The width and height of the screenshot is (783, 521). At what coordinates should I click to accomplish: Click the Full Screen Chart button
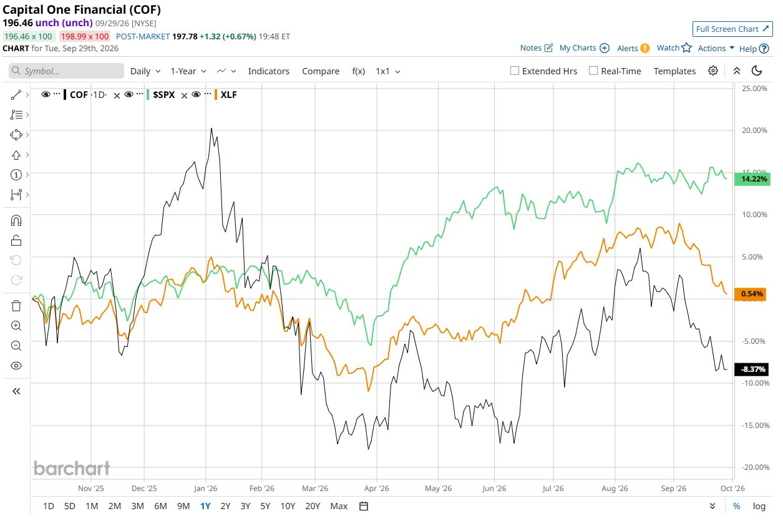(x=732, y=29)
